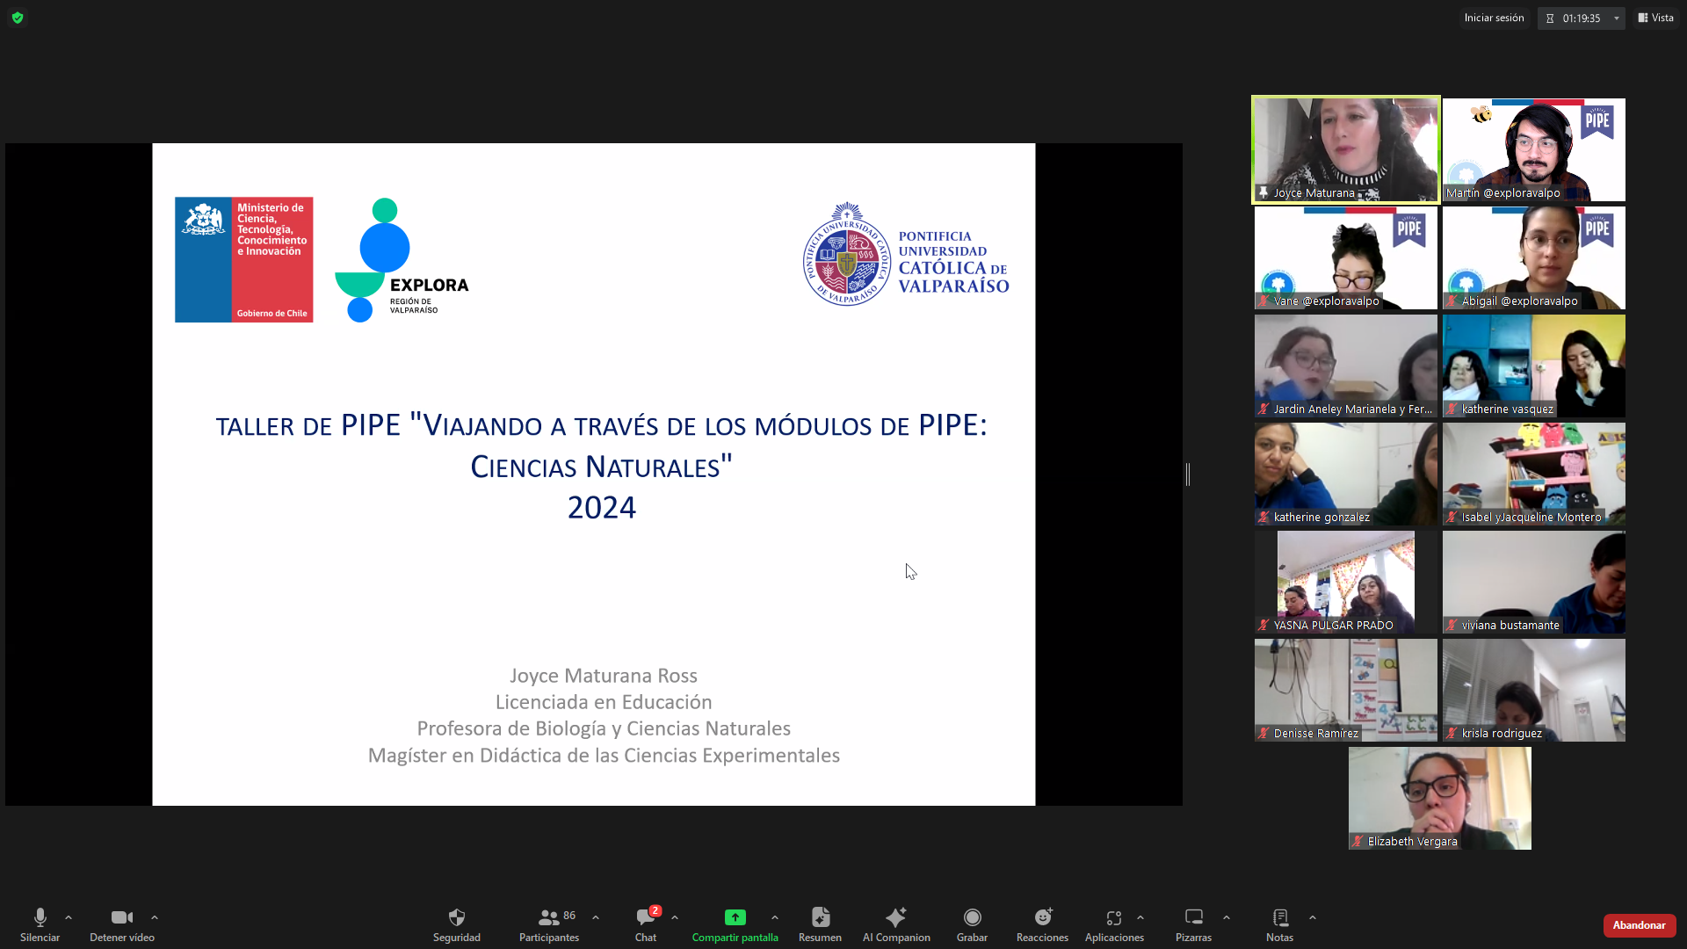Open the Chat with unread messages
This screenshot has width=1687, height=949.
pyautogui.click(x=646, y=918)
